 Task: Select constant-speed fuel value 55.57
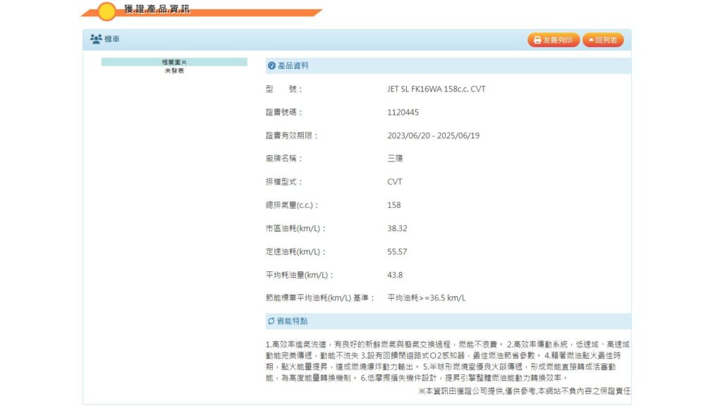coord(397,252)
